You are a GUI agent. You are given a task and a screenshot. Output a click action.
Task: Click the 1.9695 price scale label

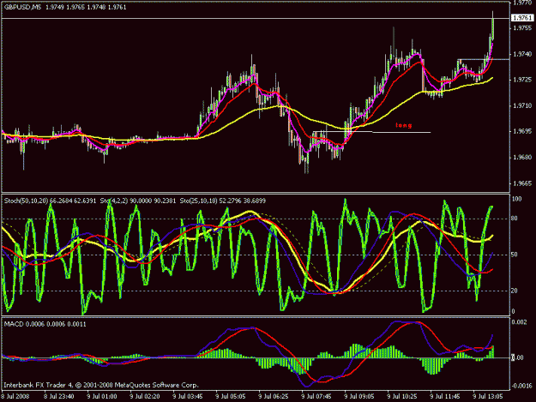point(523,131)
